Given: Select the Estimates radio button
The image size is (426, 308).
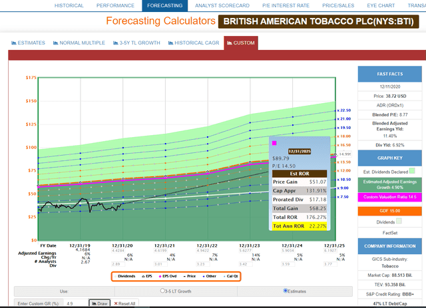Looking at the screenshot, I should click(x=286, y=291).
